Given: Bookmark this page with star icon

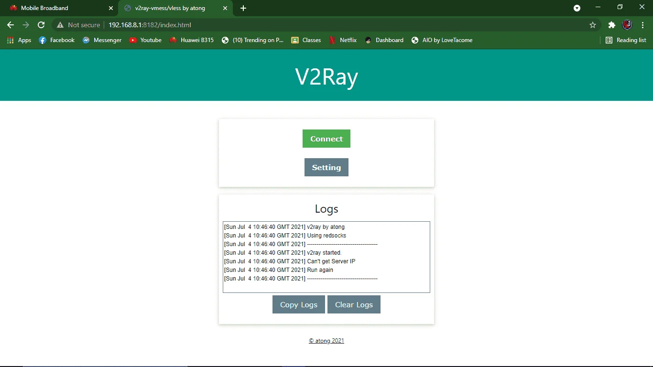Looking at the screenshot, I should coord(593,25).
